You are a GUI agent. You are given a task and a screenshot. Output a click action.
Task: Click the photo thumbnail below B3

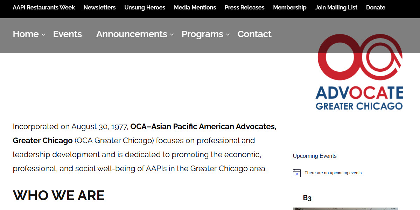pos(345,208)
